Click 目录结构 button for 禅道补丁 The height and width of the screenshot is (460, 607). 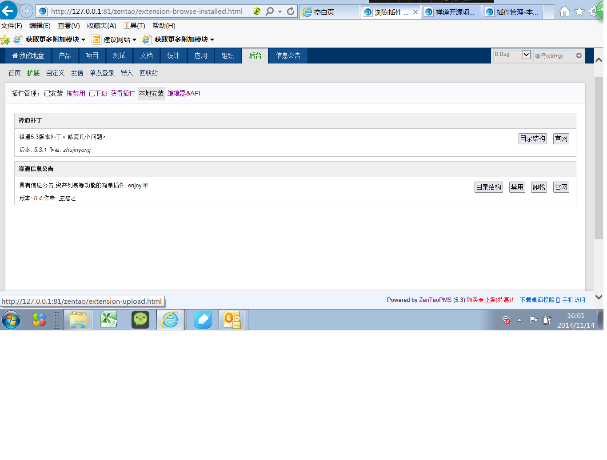point(533,139)
